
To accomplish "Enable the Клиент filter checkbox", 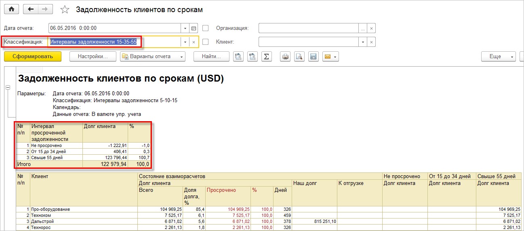I will tap(206, 42).
